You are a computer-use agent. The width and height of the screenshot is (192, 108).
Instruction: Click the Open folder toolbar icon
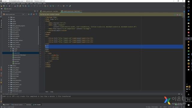pos(1,6)
